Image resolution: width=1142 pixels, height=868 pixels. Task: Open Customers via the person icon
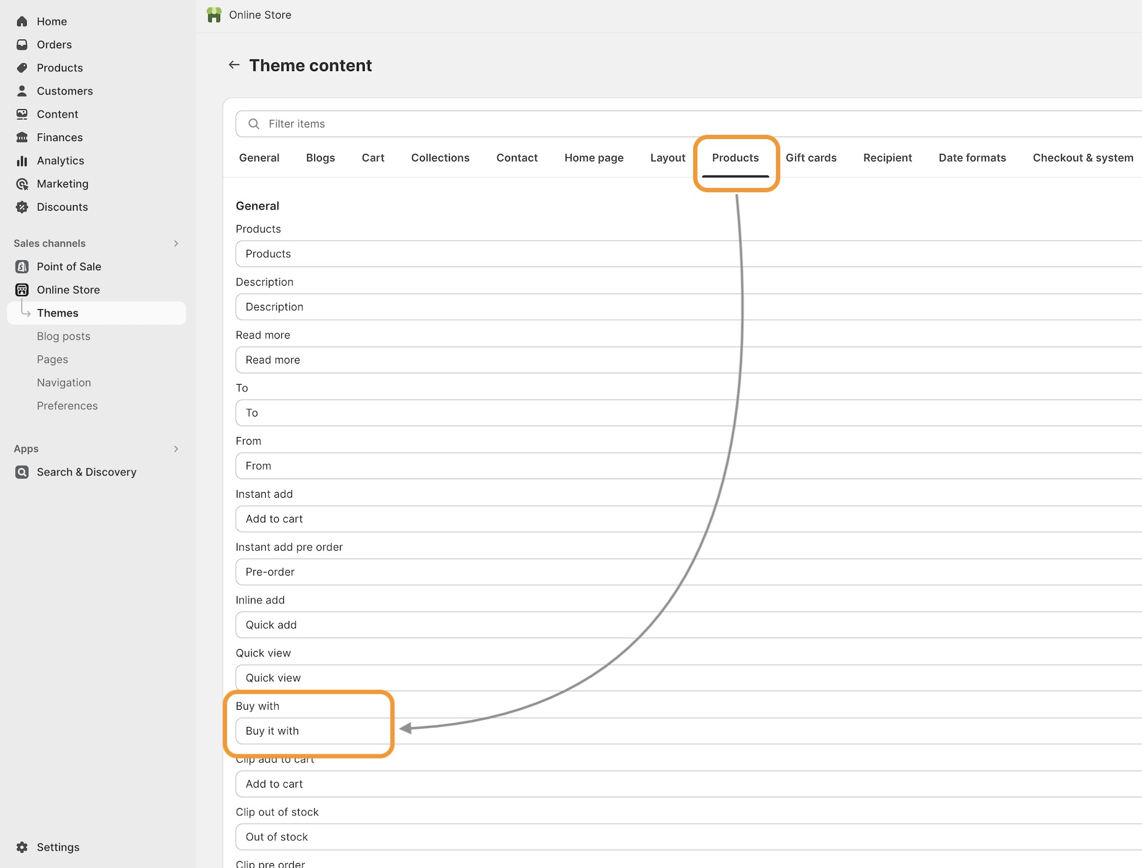click(22, 91)
